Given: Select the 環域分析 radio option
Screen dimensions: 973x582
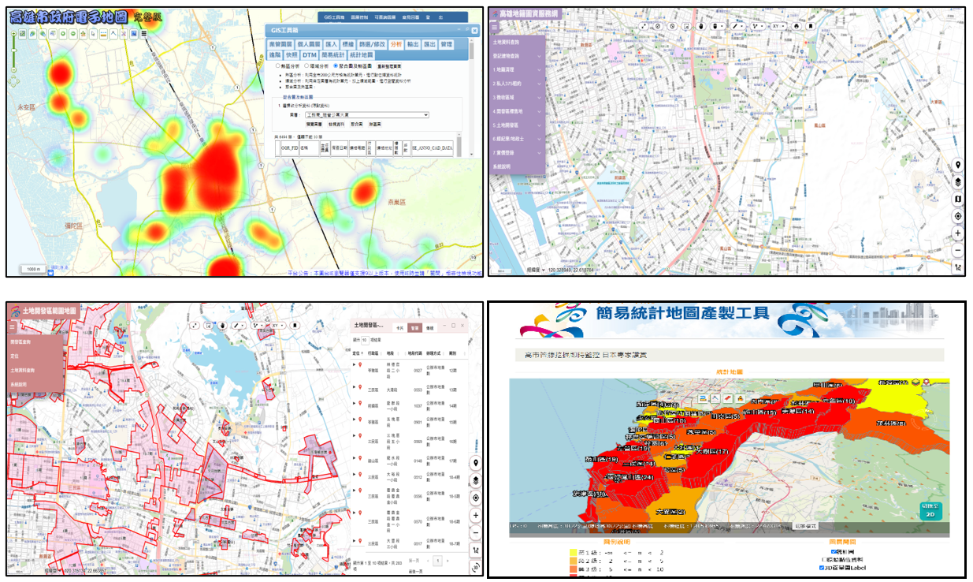Looking at the screenshot, I should pos(306,66).
